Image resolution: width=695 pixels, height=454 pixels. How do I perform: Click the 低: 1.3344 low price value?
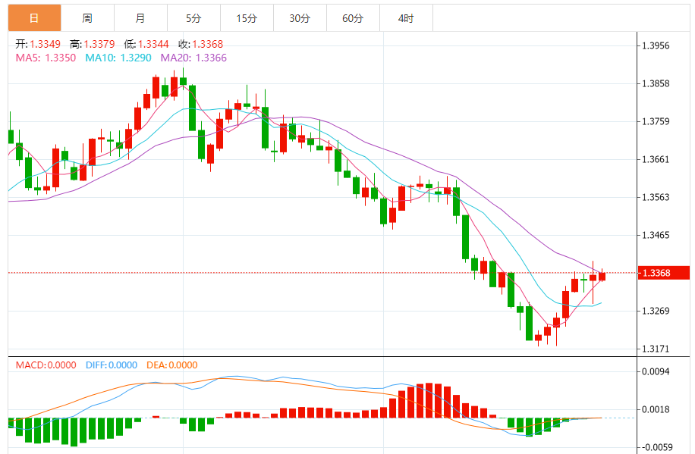tap(146, 44)
